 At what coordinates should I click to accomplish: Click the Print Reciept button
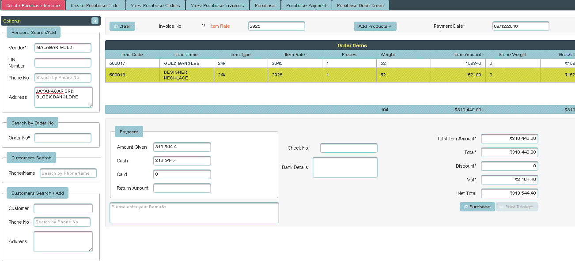pyautogui.click(x=516, y=207)
